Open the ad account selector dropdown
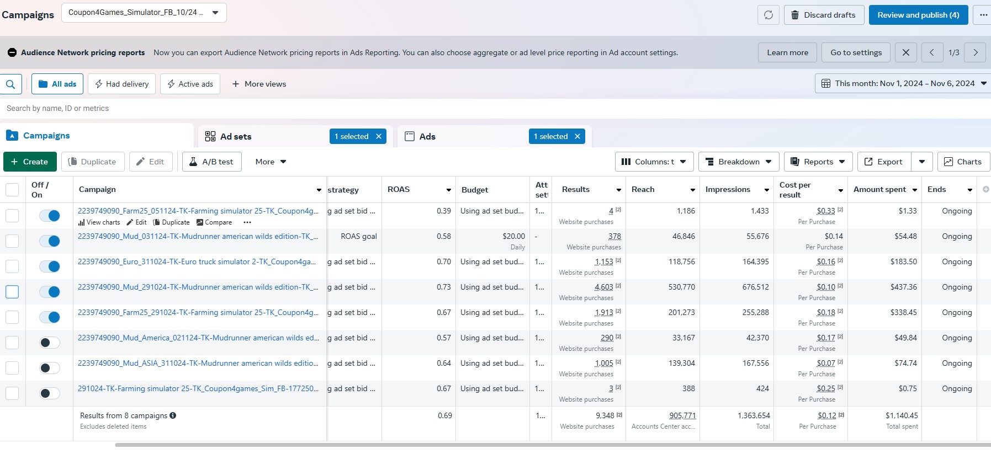Viewport: 991px width, 459px height. pyautogui.click(x=144, y=12)
